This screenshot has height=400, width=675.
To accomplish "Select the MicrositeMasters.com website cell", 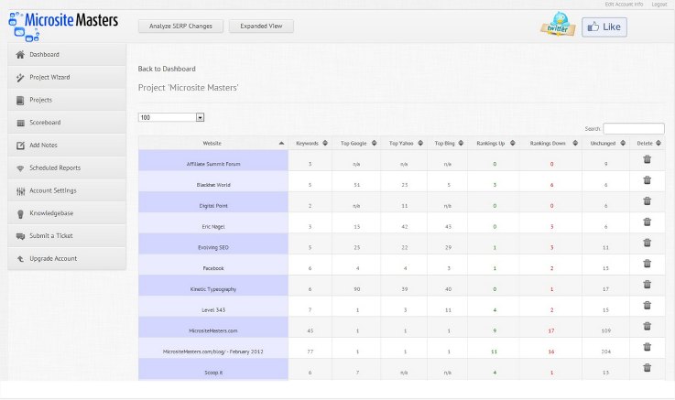I will pyautogui.click(x=213, y=328).
